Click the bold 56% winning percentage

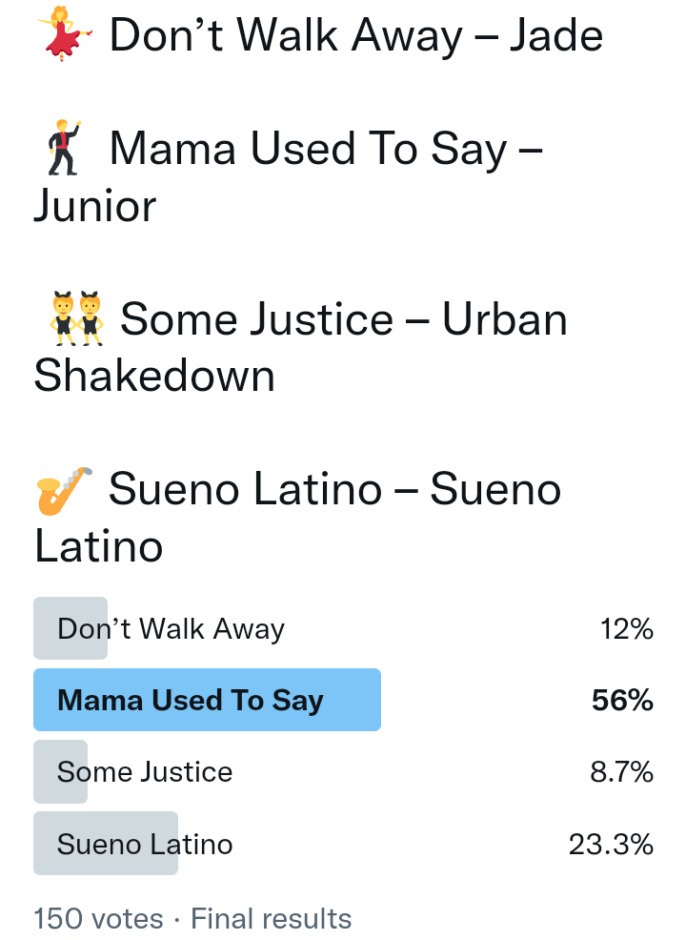(x=623, y=701)
